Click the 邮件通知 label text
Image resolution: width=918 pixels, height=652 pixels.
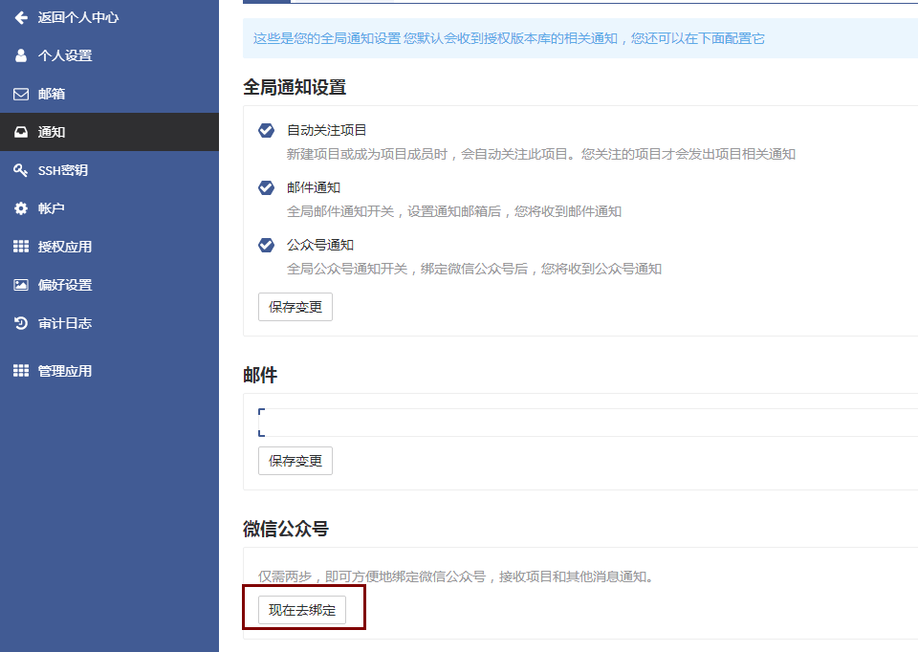point(314,187)
